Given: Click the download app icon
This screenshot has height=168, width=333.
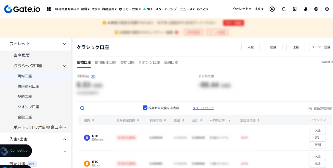Looking at the screenshot, I should coord(295,9).
